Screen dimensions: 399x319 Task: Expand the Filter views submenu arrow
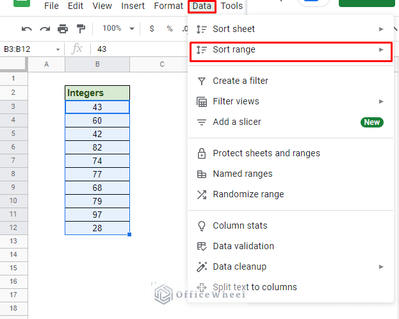(x=381, y=102)
